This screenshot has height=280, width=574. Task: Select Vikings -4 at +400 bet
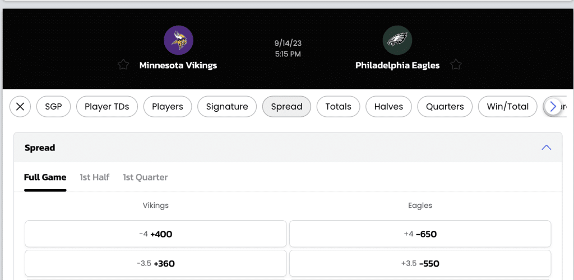coord(156,234)
